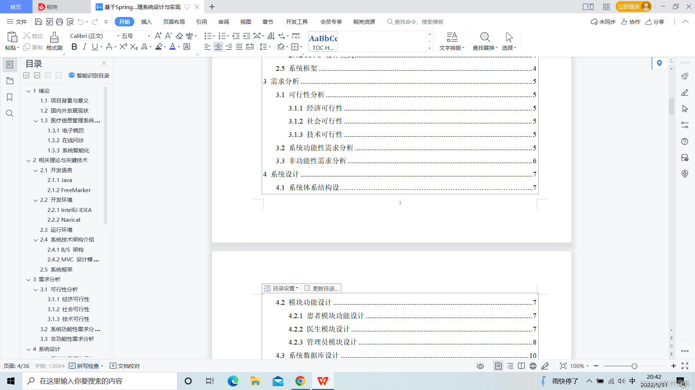This screenshot has width=695, height=390.
Task: Select center text alignment
Action: point(218,47)
